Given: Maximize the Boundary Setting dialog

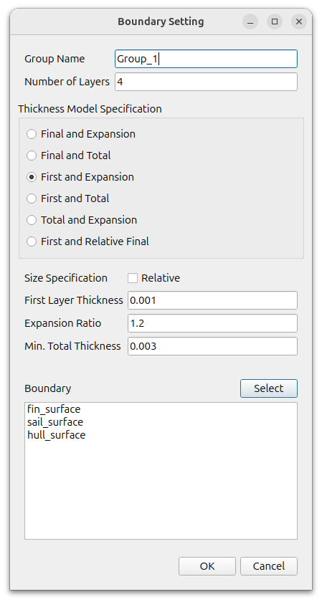Looking at the screenshot, I should coord(275,21).
